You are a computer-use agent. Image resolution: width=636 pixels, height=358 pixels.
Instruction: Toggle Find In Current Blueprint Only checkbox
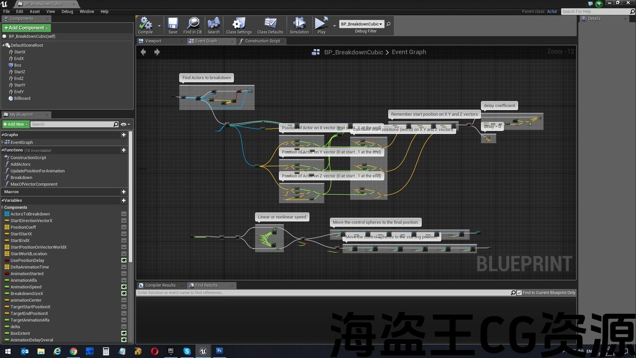520,293
